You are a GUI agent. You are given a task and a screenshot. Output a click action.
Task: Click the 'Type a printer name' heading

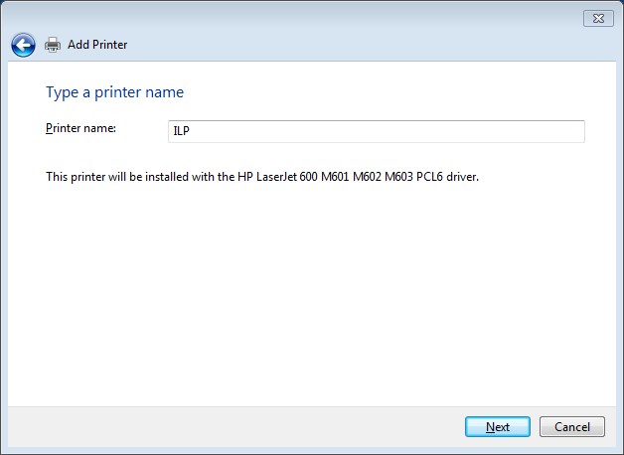(114, 92)
